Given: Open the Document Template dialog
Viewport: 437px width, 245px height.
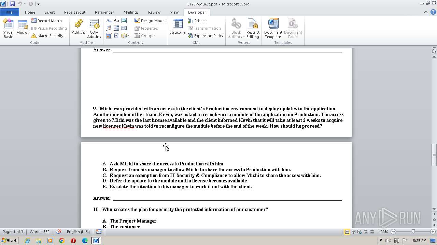Looking at the screenshot, I should pyautogui.click(x=273, y=29).
